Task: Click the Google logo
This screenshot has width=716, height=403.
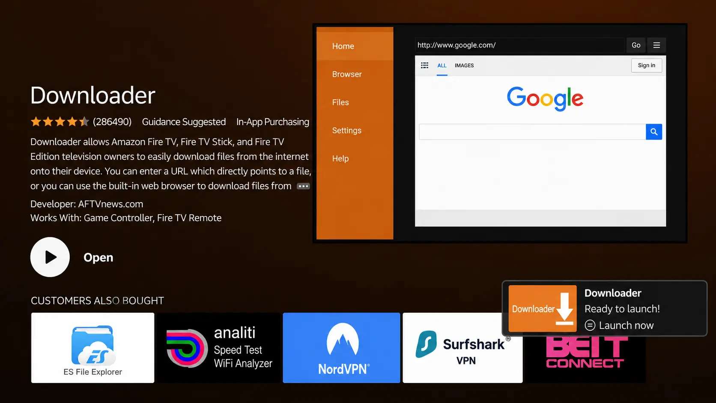Action: pyautogui.click(x=545, y=99)
